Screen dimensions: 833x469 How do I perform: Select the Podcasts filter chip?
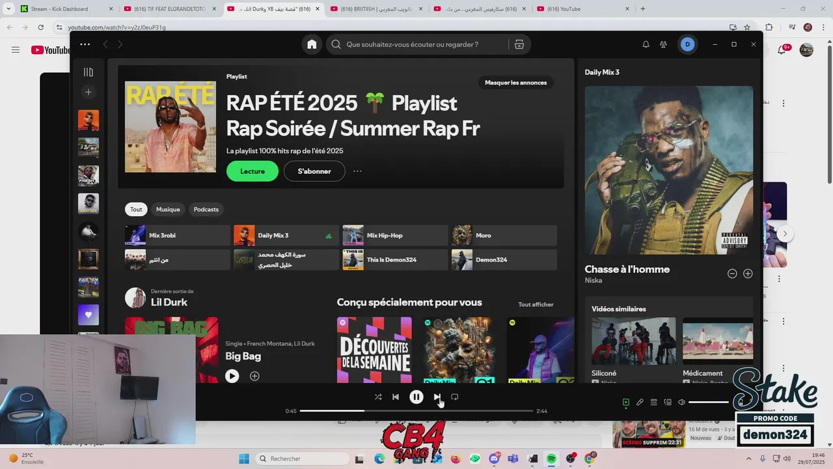(x=206, y=209)
